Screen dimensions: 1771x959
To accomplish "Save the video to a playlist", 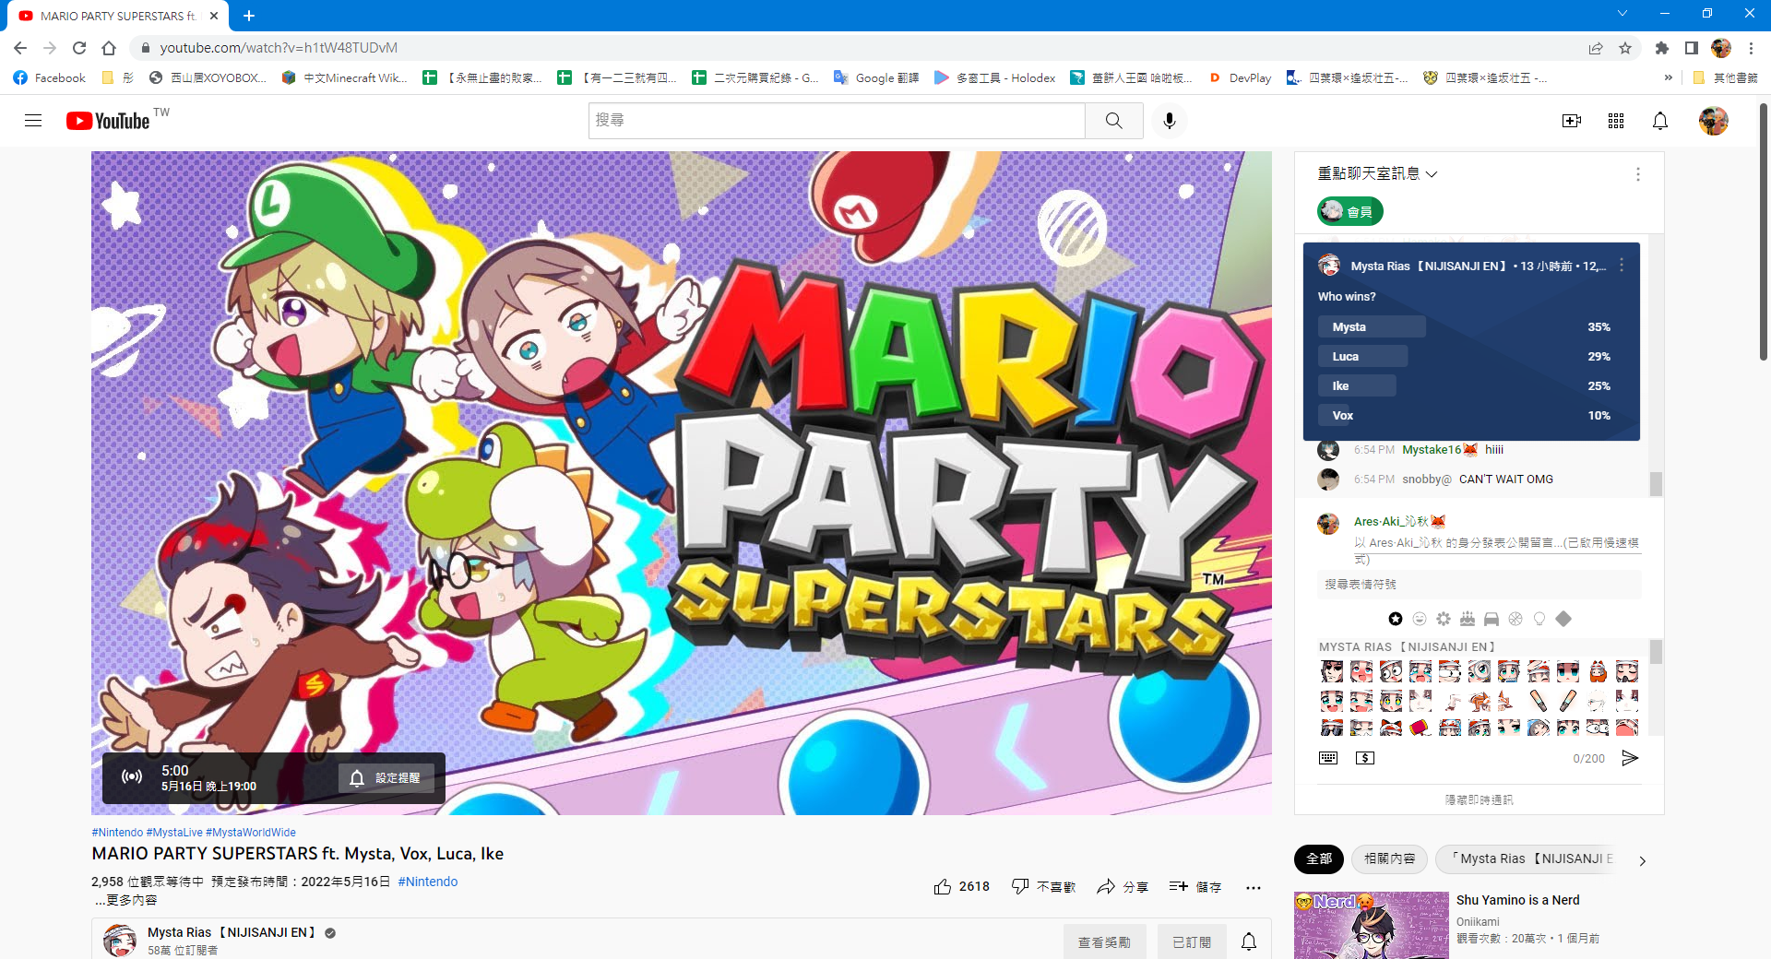I will [x=1195, y=886].
